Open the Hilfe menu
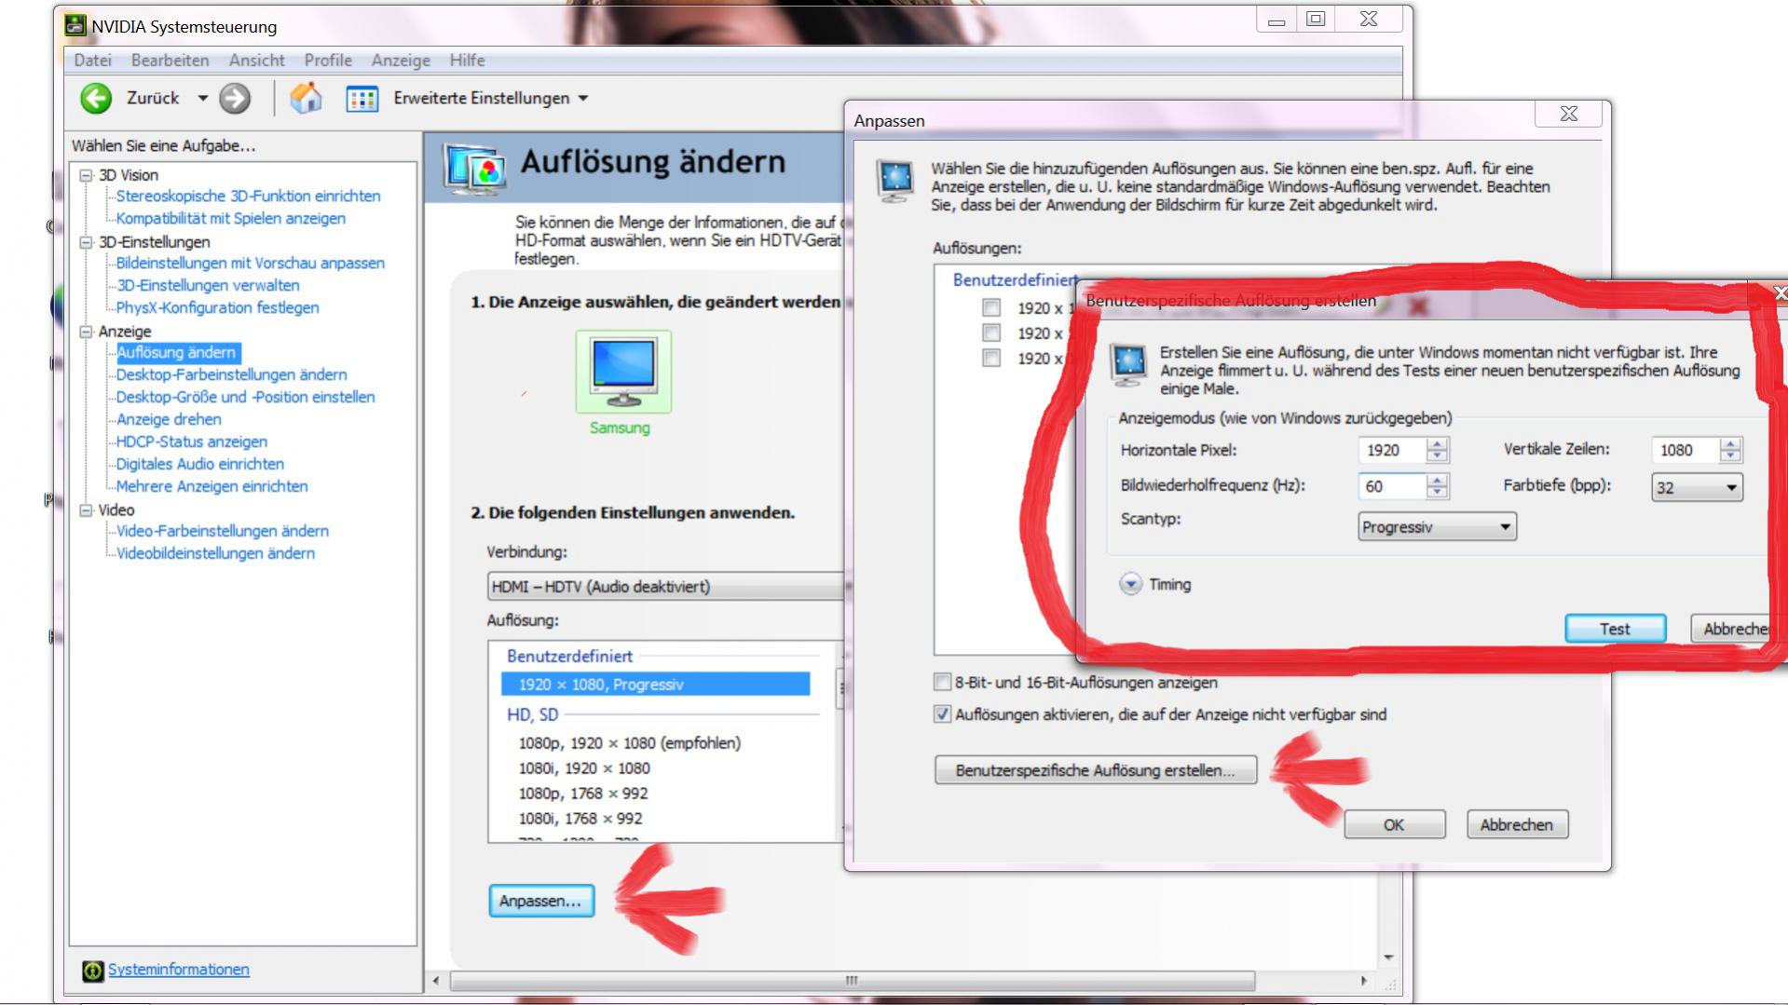The width and height of the screenshot is (1788, 1005). click(x=467, y=60)
